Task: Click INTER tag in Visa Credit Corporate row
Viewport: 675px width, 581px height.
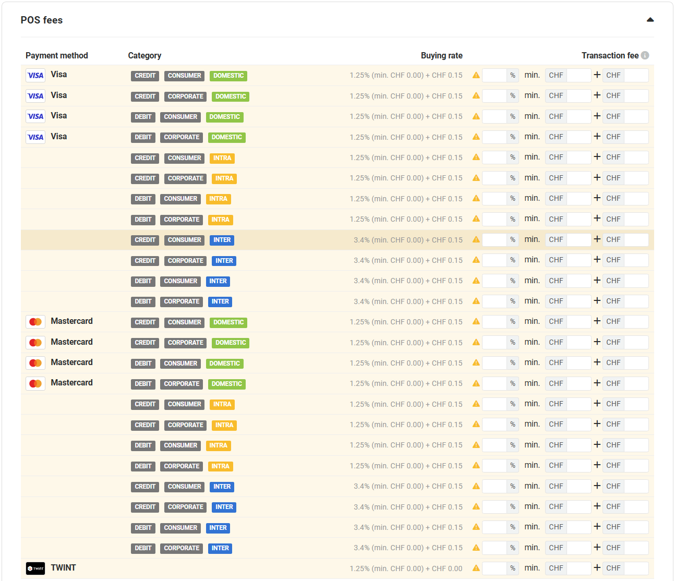Action: 224,261
